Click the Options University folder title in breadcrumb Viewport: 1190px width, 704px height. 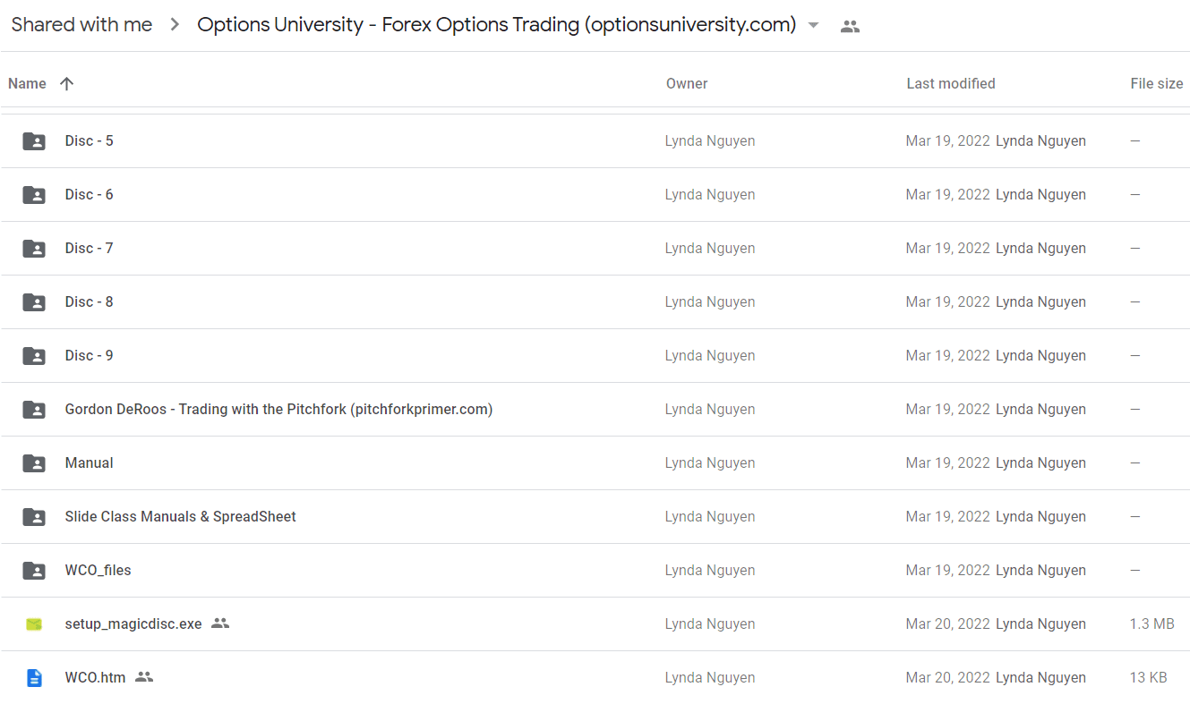(x=497, y=25)
